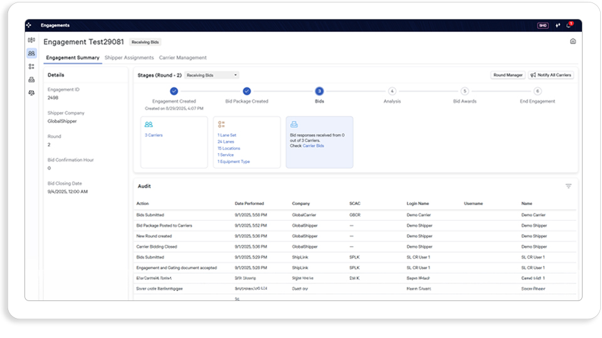Select stage step 6 End Engagement
Viewport: 602px width, 338px height.
click(x=537, y=91)
